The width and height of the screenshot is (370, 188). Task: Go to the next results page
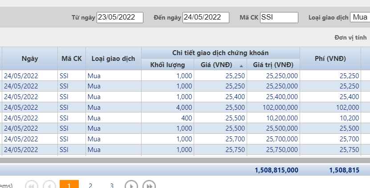[x=131, y=185]
